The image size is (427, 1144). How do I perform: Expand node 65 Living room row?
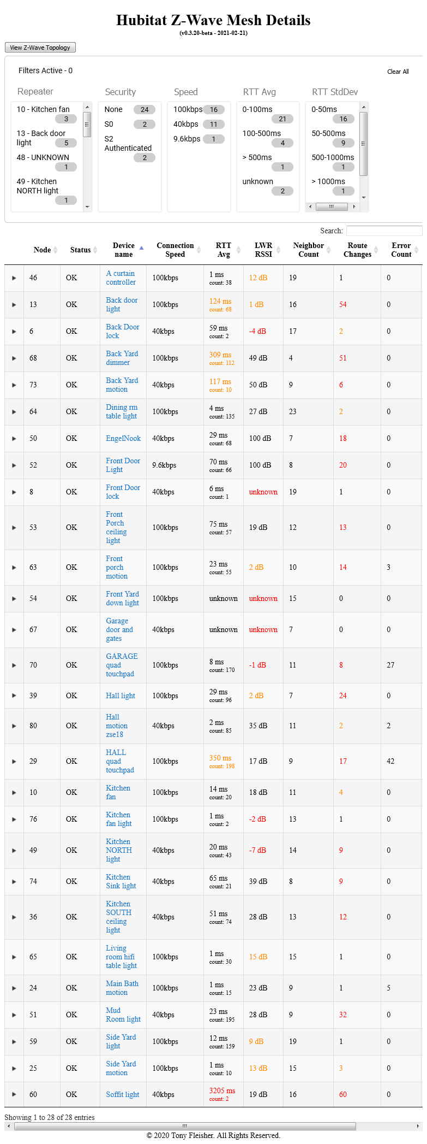14,957
